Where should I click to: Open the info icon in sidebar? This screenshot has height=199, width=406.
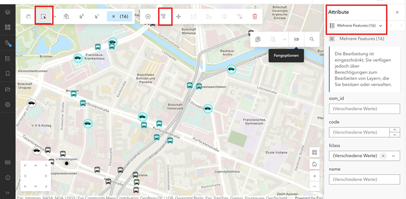pos(7,178)
